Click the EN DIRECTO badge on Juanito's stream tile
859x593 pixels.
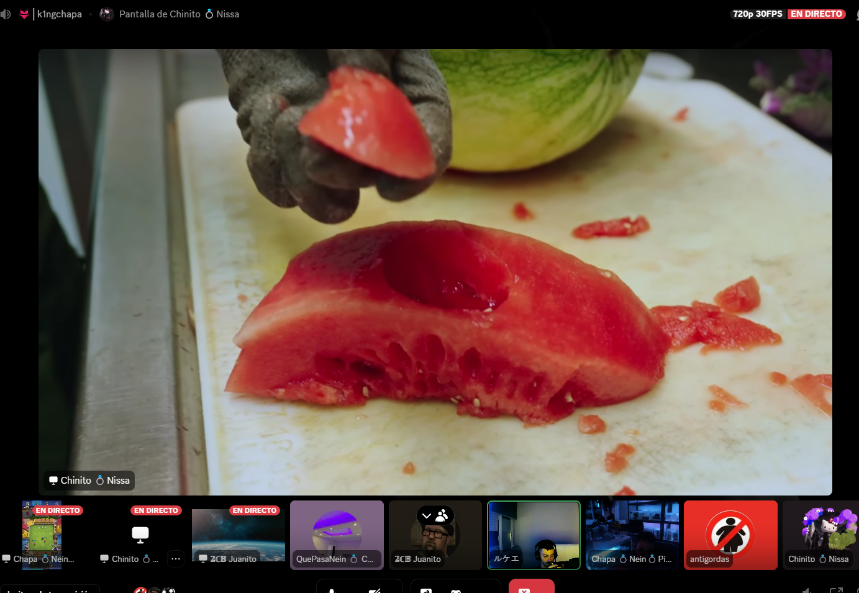(x=255, y=510)
